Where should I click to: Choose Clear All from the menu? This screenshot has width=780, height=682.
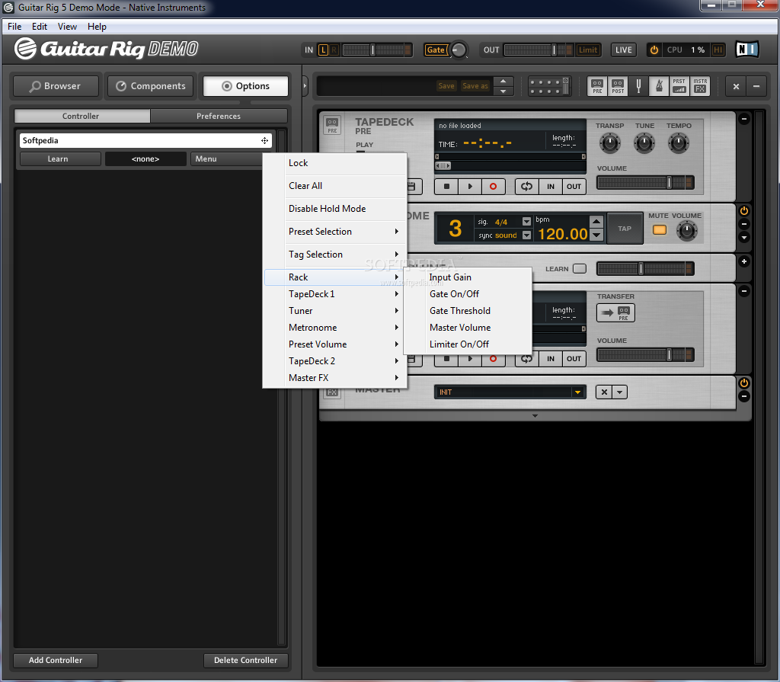pos(336,186)
